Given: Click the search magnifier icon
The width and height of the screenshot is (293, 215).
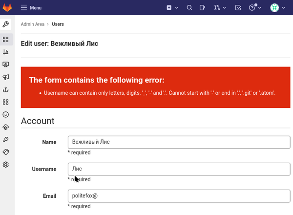Looking at the screenshot, I should 189,8.
